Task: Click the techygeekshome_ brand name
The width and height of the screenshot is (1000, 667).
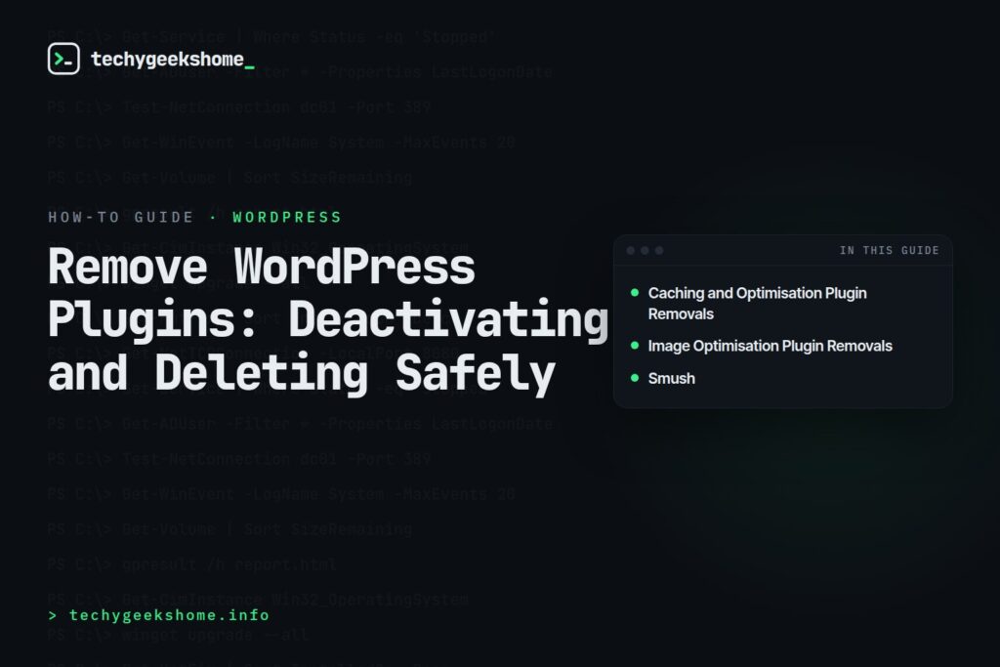Action: click(x=173, y=60)
